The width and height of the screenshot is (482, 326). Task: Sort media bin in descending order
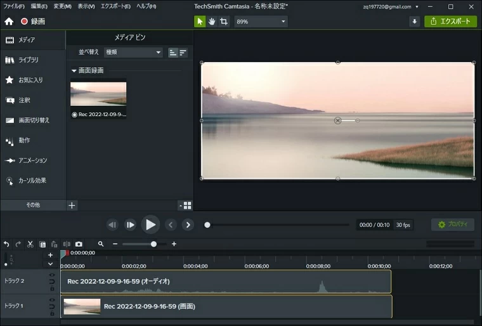[x=183, y=53]
